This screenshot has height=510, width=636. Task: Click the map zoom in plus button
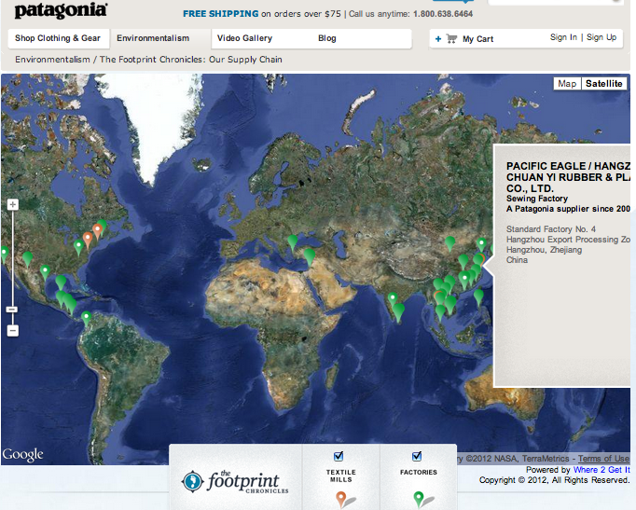pyautogui.click(x=12, y=204)
